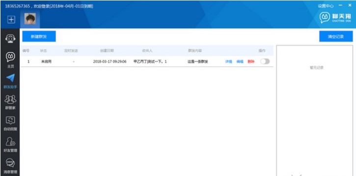Click the 定时发送 column header
The image size is (356, 176).
[71, 51]
